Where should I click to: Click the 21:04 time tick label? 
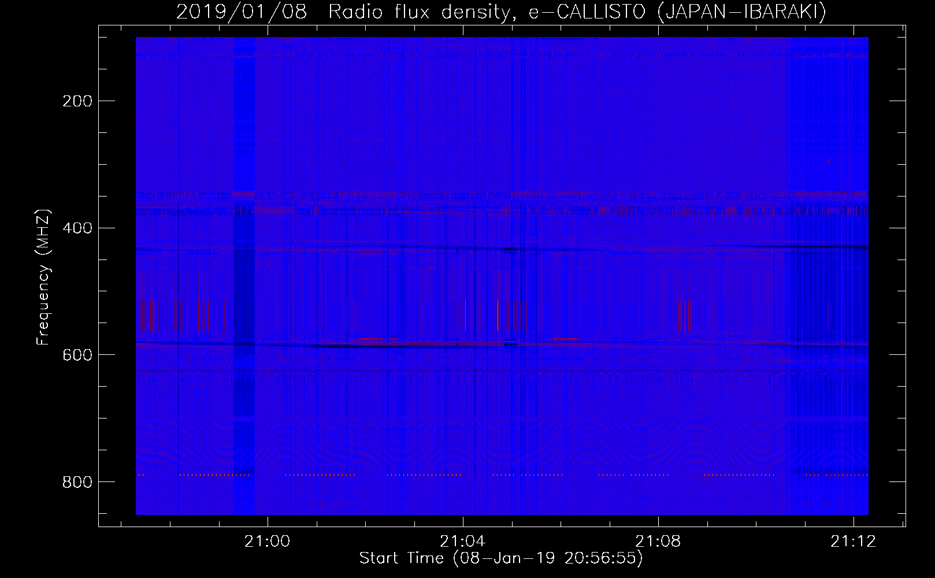[462, 542]
